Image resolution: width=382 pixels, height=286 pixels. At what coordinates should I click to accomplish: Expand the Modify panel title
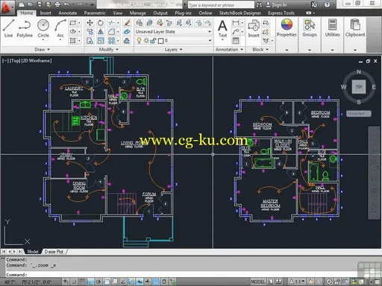[109, 49]
